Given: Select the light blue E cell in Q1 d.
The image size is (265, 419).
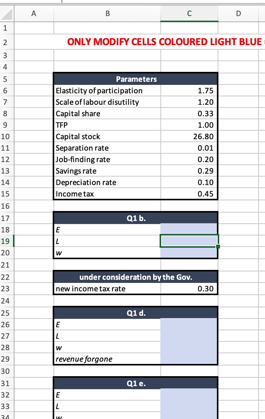Looking at the screenshot, I should click(x=189, y=325).
